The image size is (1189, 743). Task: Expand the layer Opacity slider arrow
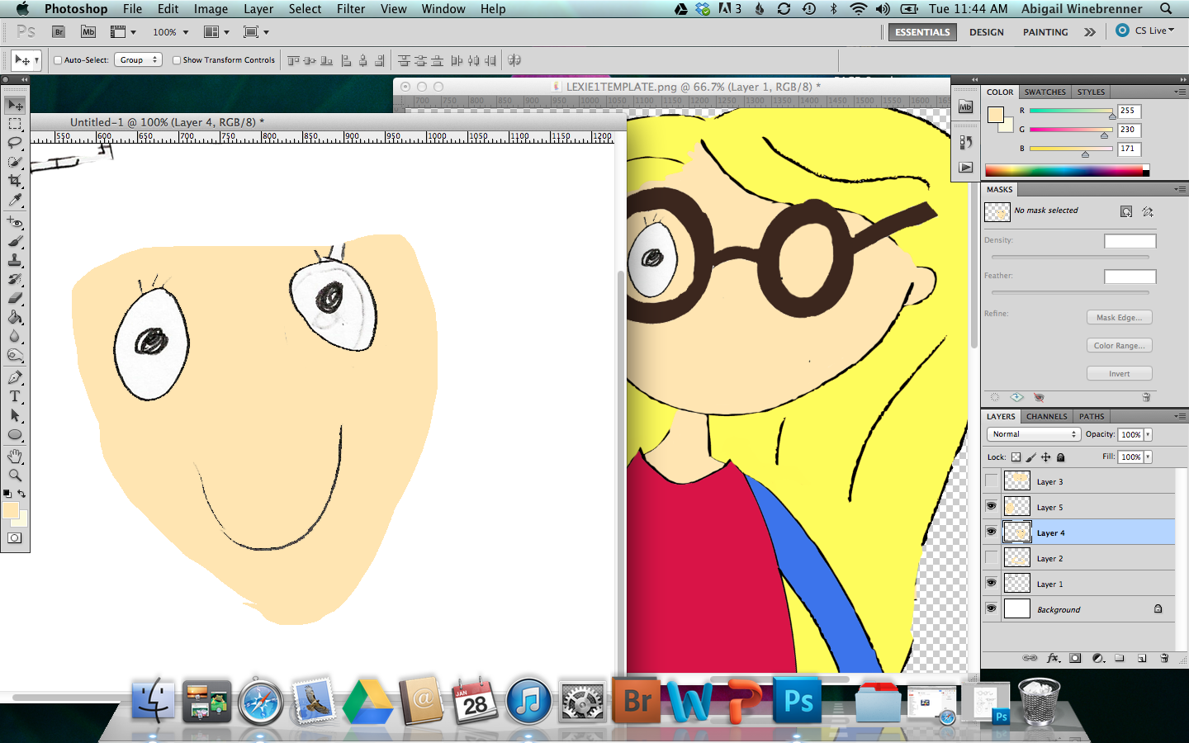click(x=1148, y=434)
